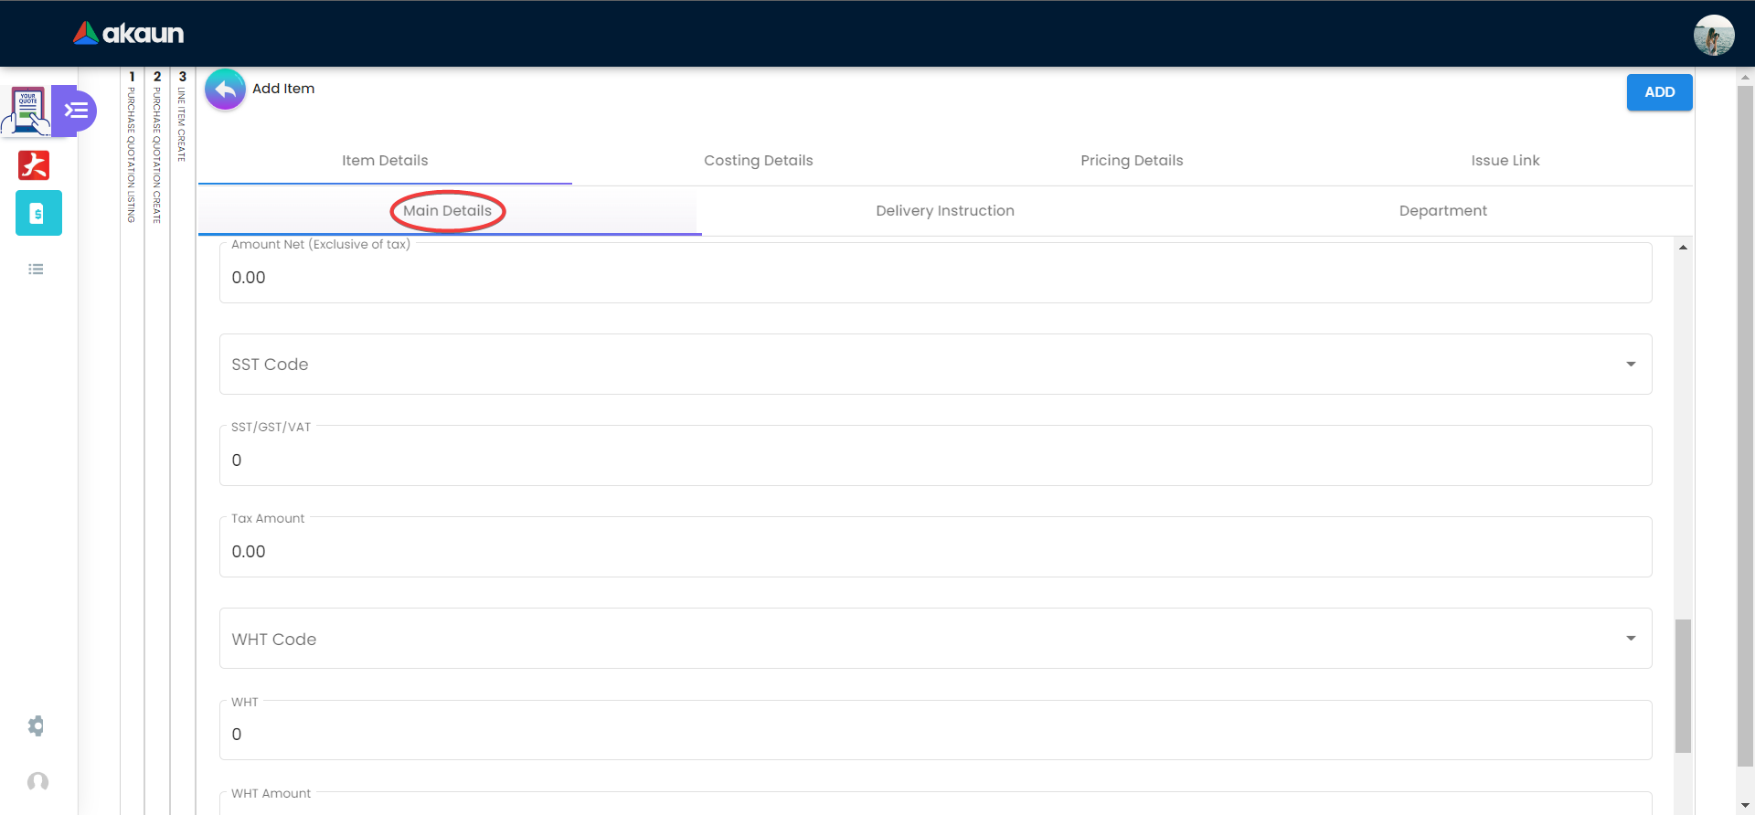The image size is (1755, 815).
Task: Select Line Item Create breadcrumb step 3
Action: point(182,116)
